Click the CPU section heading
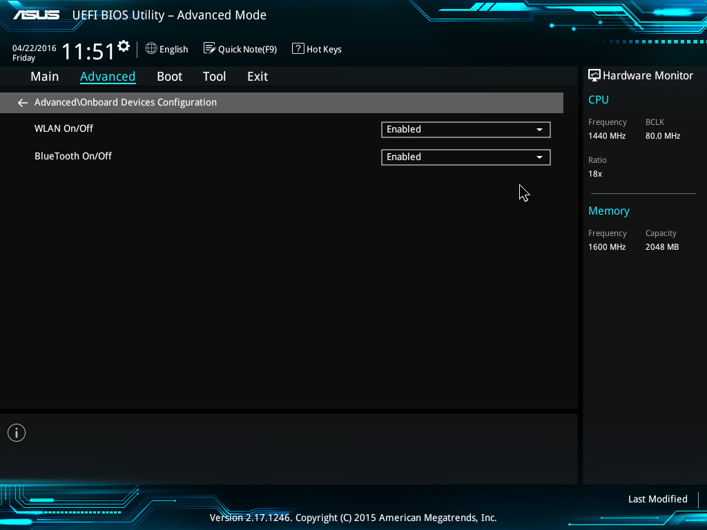Screen dimensions: 707x530 [x=599, y=99]
